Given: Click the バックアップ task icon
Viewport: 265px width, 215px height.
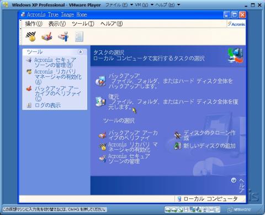Looking at the screenshot, I should click(100, 81).
